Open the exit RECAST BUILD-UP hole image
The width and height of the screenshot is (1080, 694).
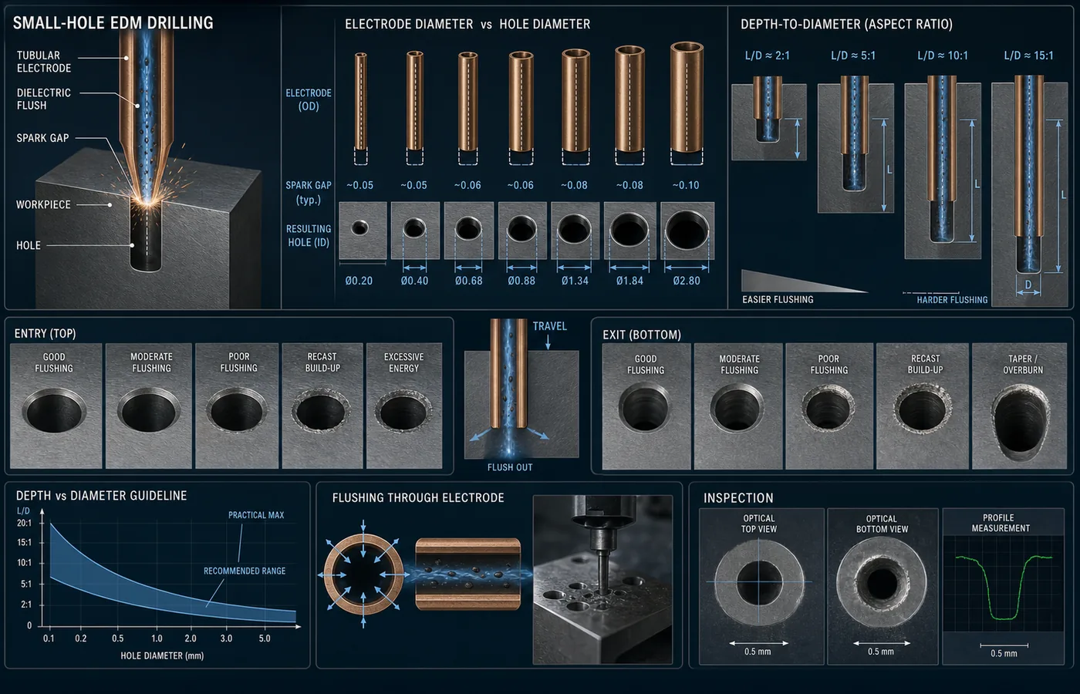tap(923, 406)
